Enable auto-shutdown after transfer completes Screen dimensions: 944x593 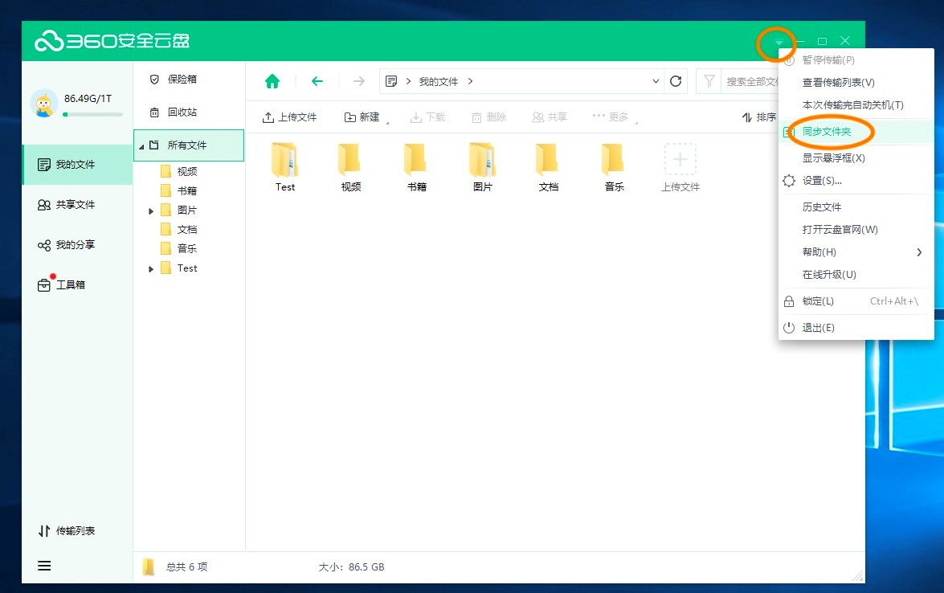pyautogui.click(x=854, y=104)
